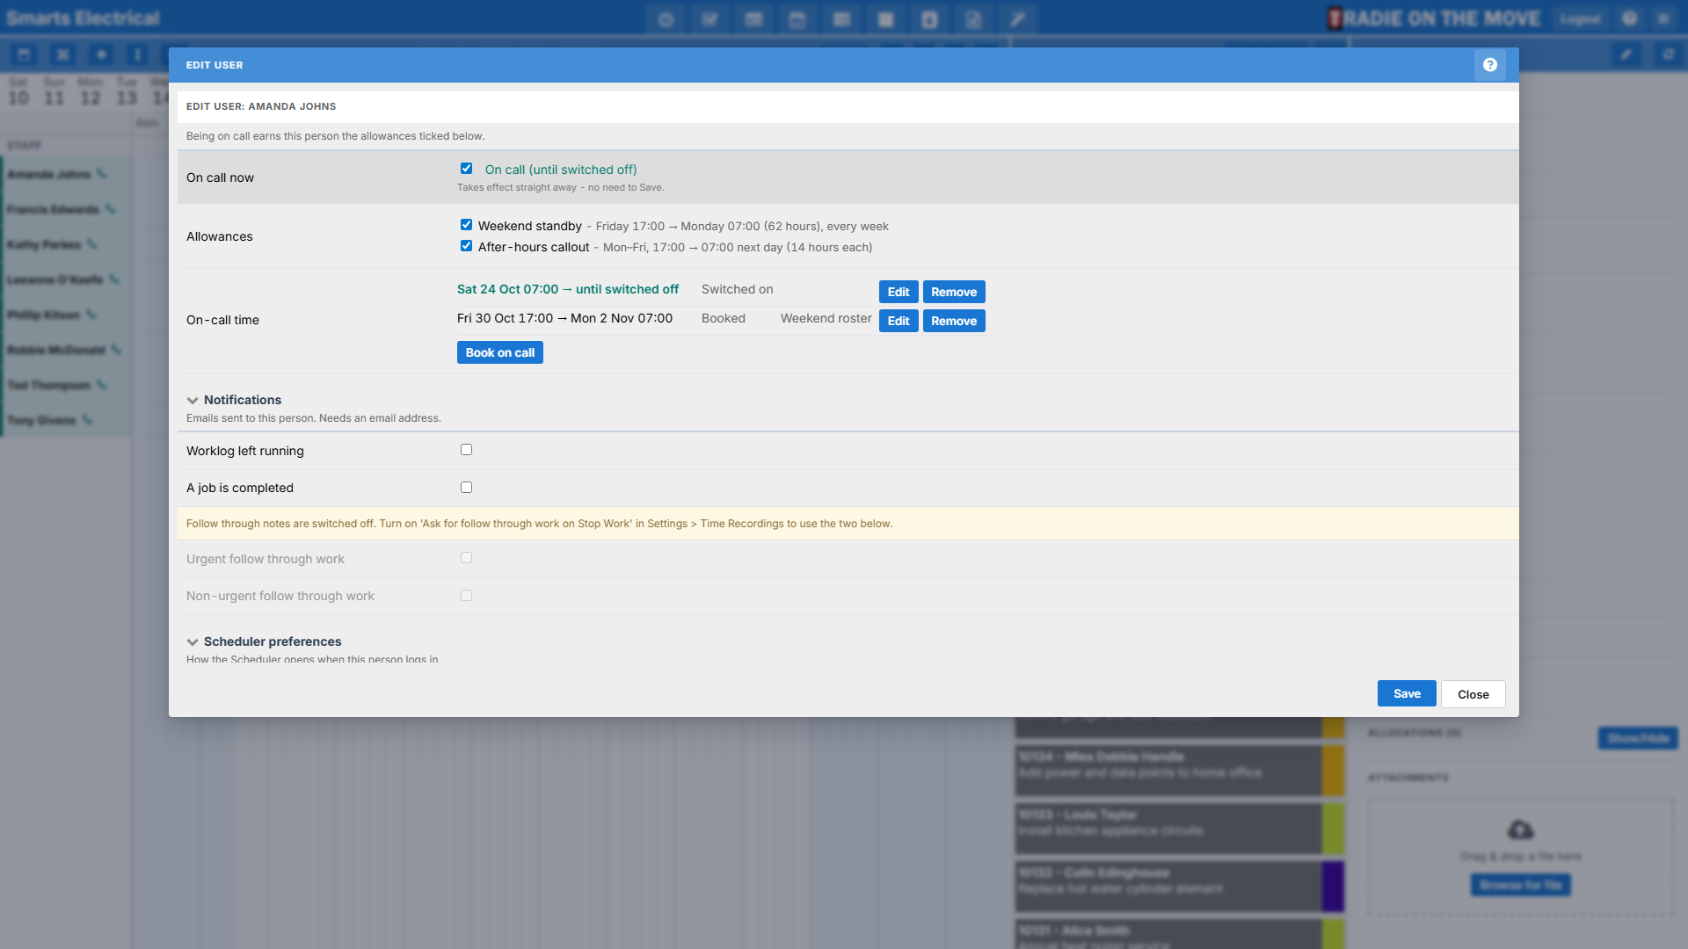Screen dimensions: 1688x949
Task: Untick the On call (until switched off) checkbox
Action: pyautogui.click(x=466, y=169)
